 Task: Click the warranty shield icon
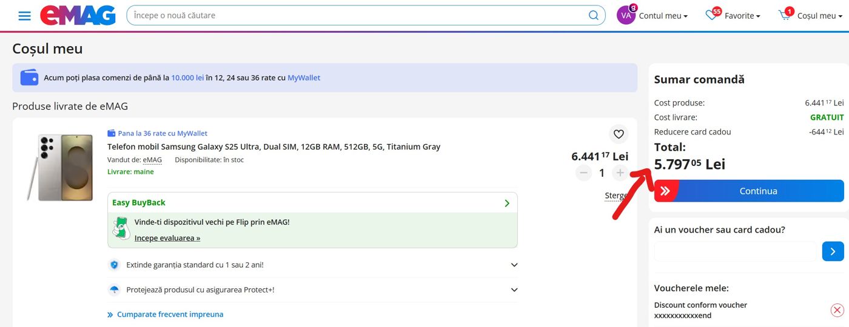point(114,265)
